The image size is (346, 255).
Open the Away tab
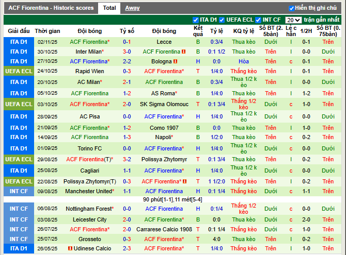tap(132, 8)
